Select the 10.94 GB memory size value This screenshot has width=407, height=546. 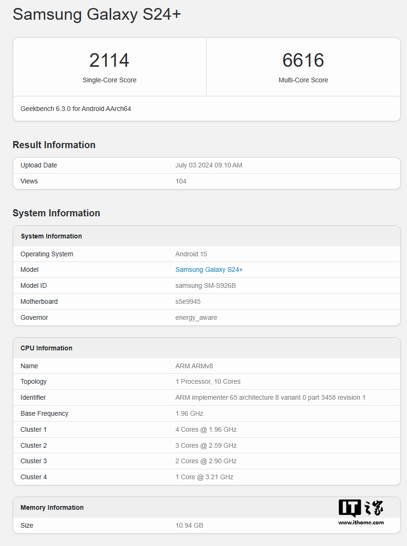pyautogui.click(x=189, y=525)
